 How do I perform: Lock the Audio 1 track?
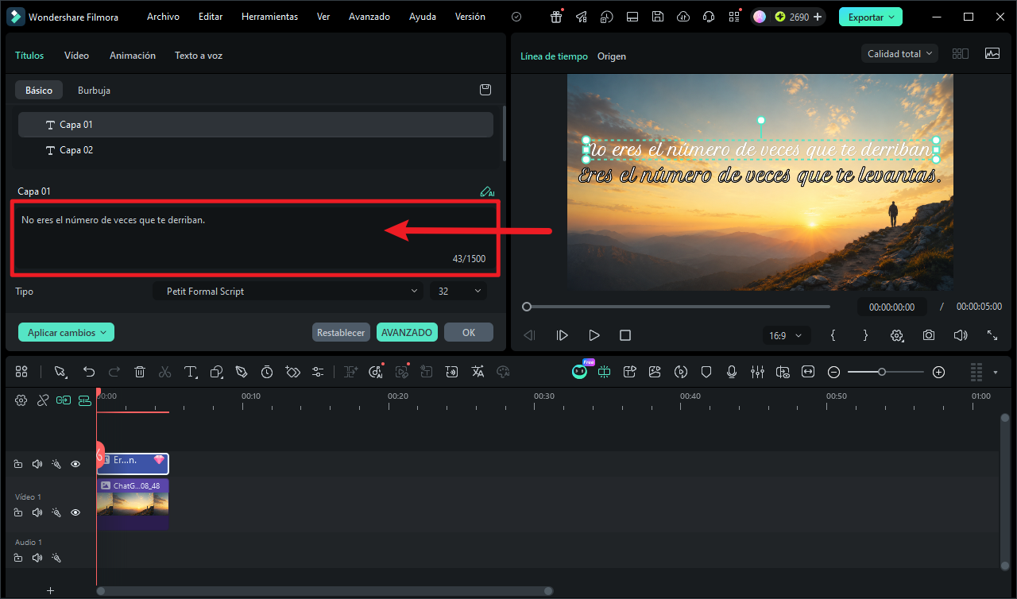18,558
